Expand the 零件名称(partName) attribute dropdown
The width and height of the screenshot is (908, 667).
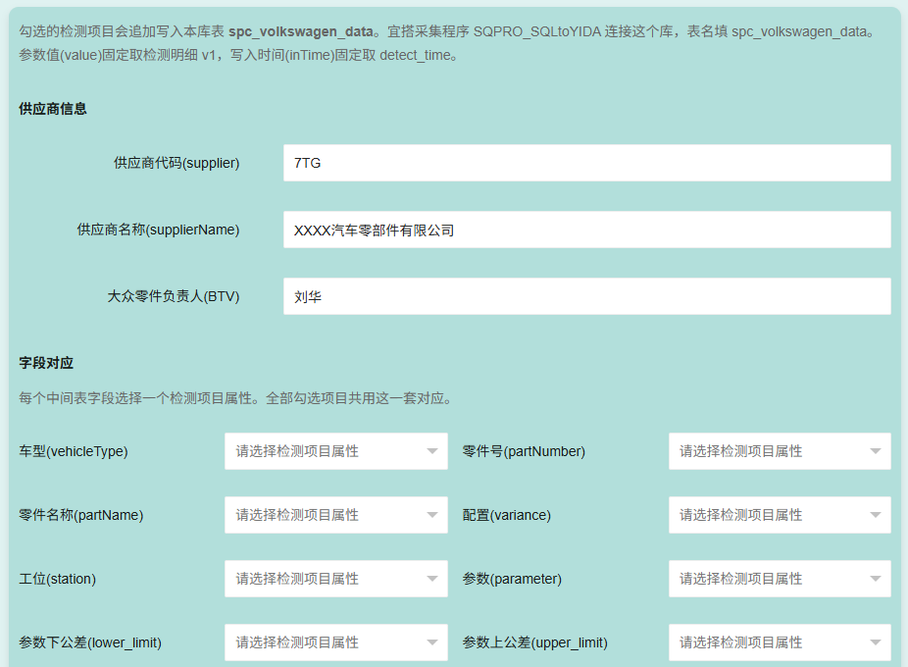pyautogui.click(x=336, y=515)
